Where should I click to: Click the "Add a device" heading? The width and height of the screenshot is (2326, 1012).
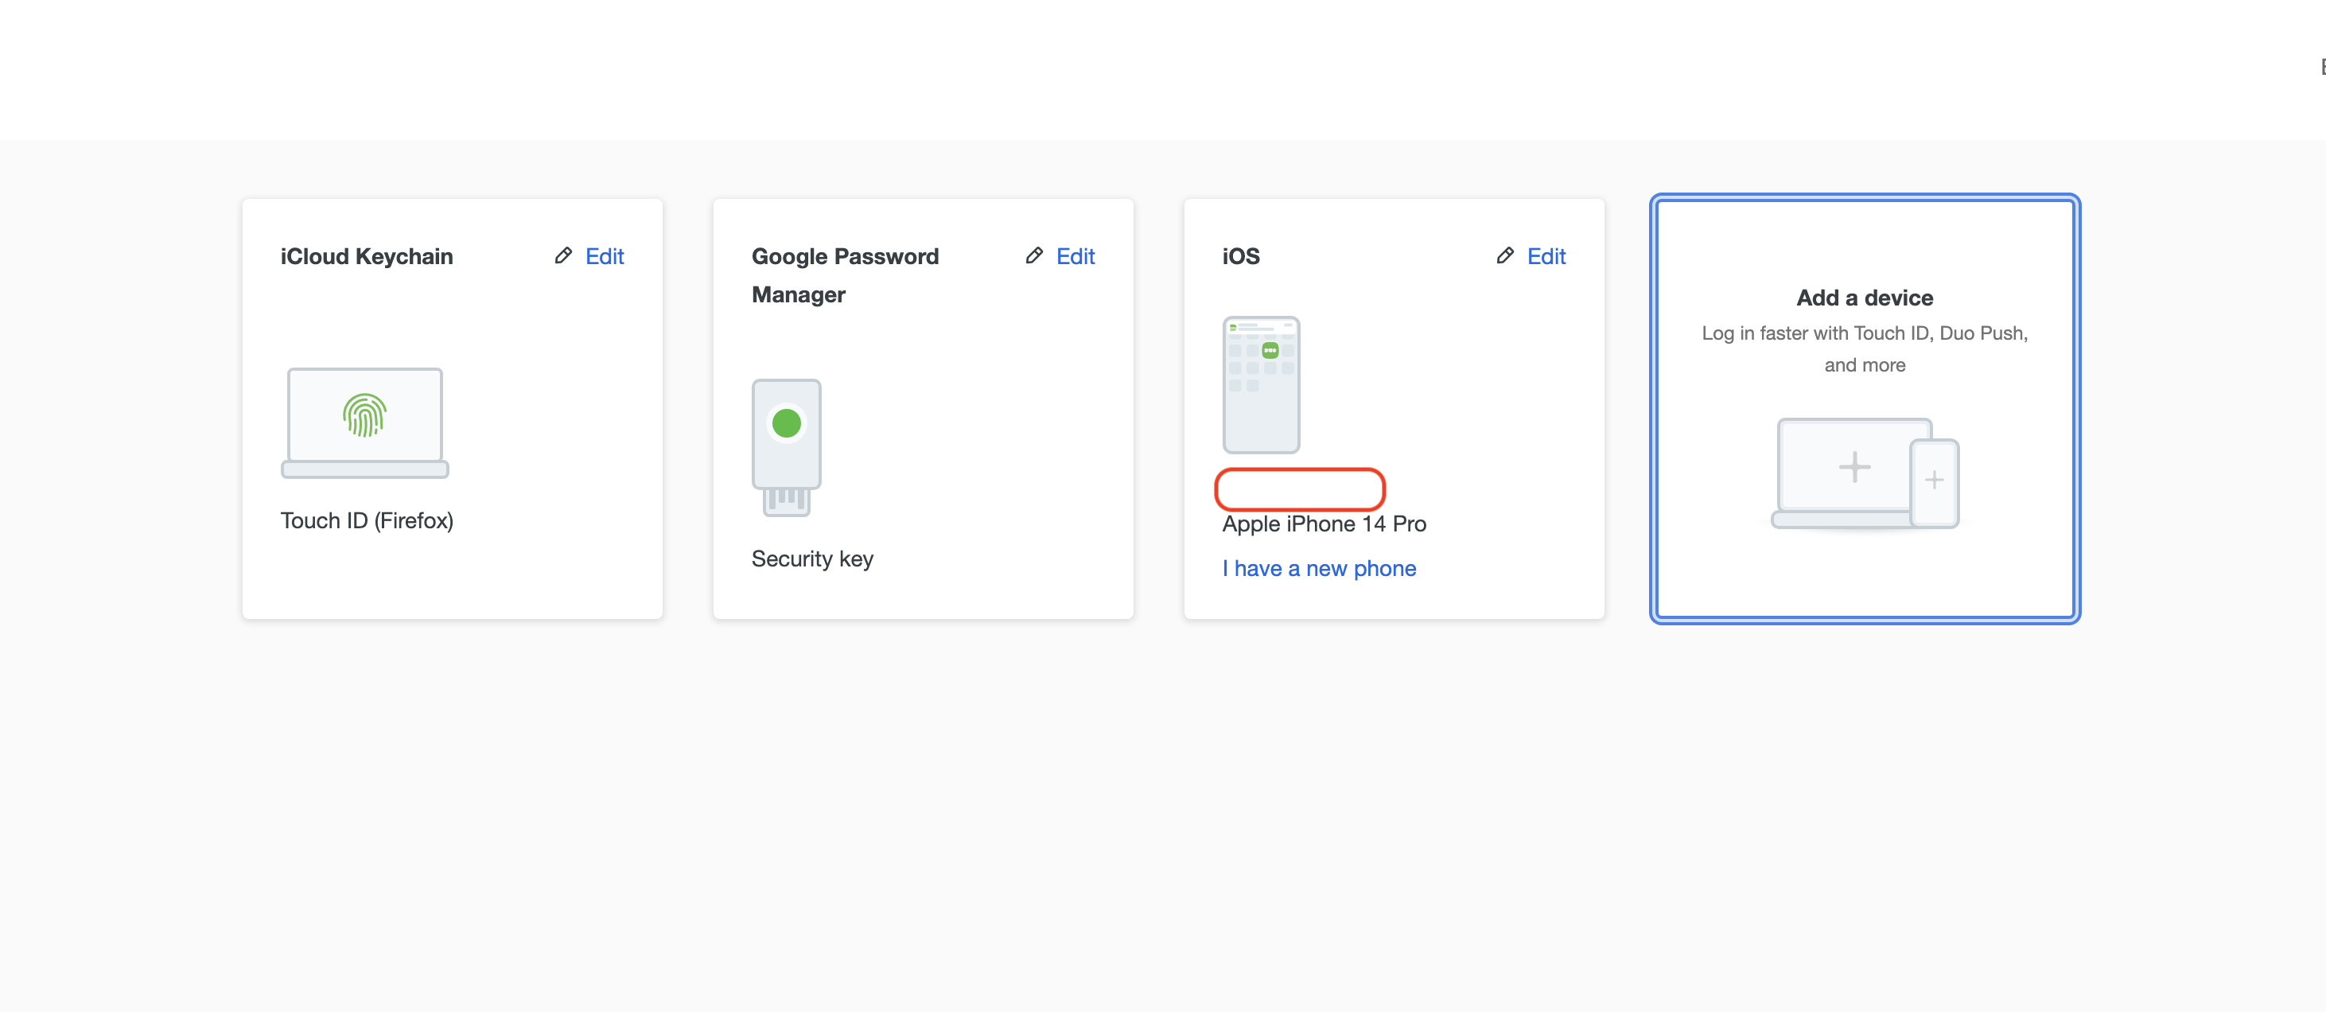pos(1865,298)
